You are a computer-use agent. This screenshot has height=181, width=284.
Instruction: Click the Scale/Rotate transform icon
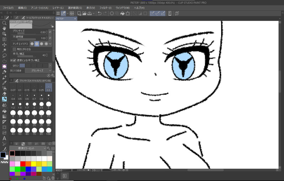click(x=128, y=13)
